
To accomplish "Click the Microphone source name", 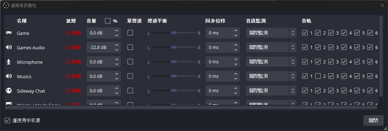I will (x=30, y=62).
